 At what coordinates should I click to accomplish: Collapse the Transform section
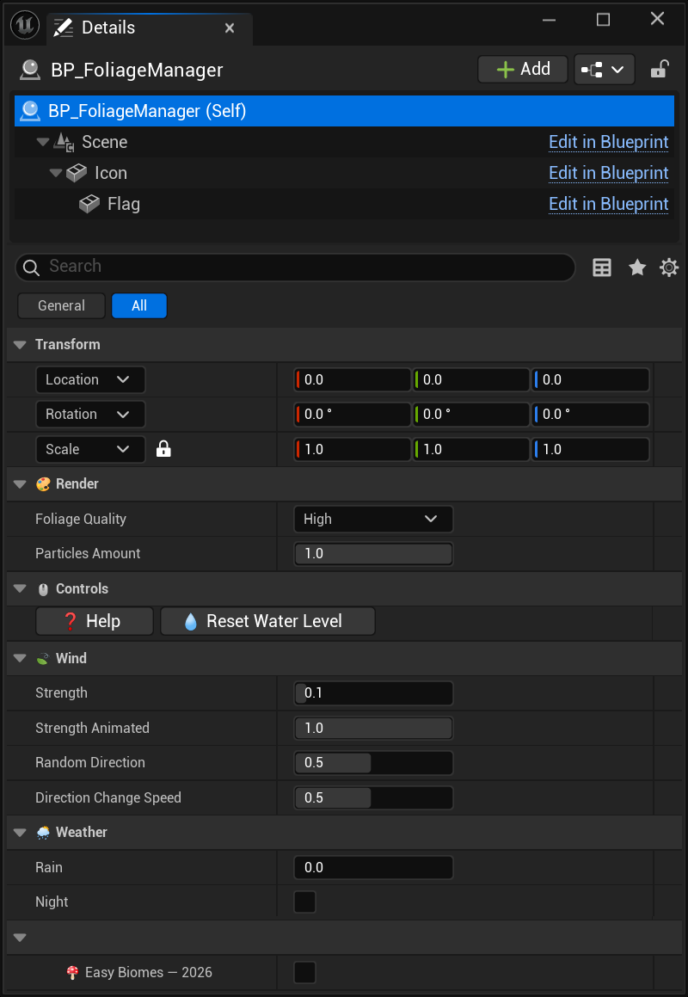tap(21, 345)
